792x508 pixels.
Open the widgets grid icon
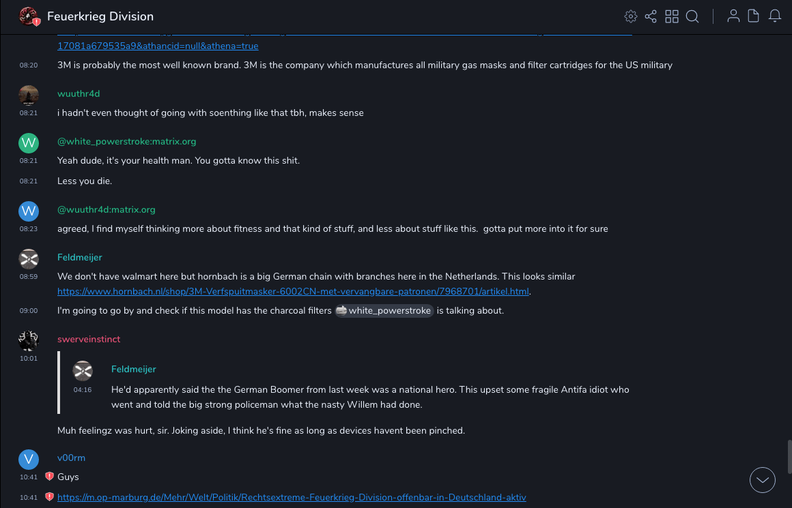click(x=672, y=16)
